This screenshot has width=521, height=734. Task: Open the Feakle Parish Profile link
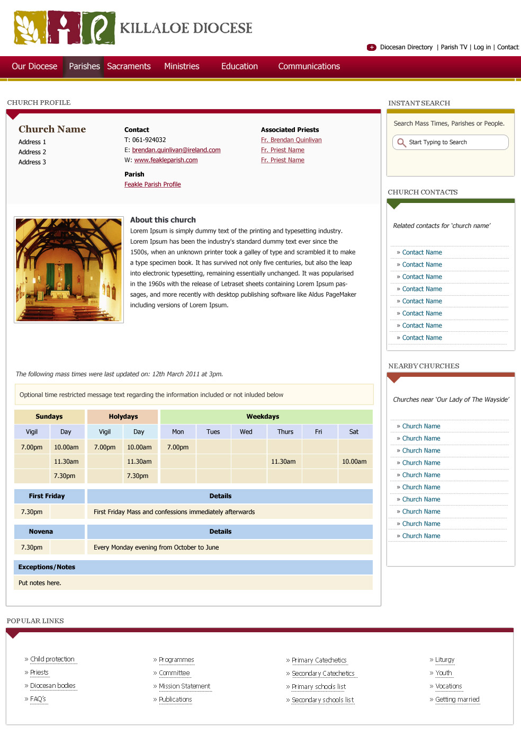pos(152,184)
